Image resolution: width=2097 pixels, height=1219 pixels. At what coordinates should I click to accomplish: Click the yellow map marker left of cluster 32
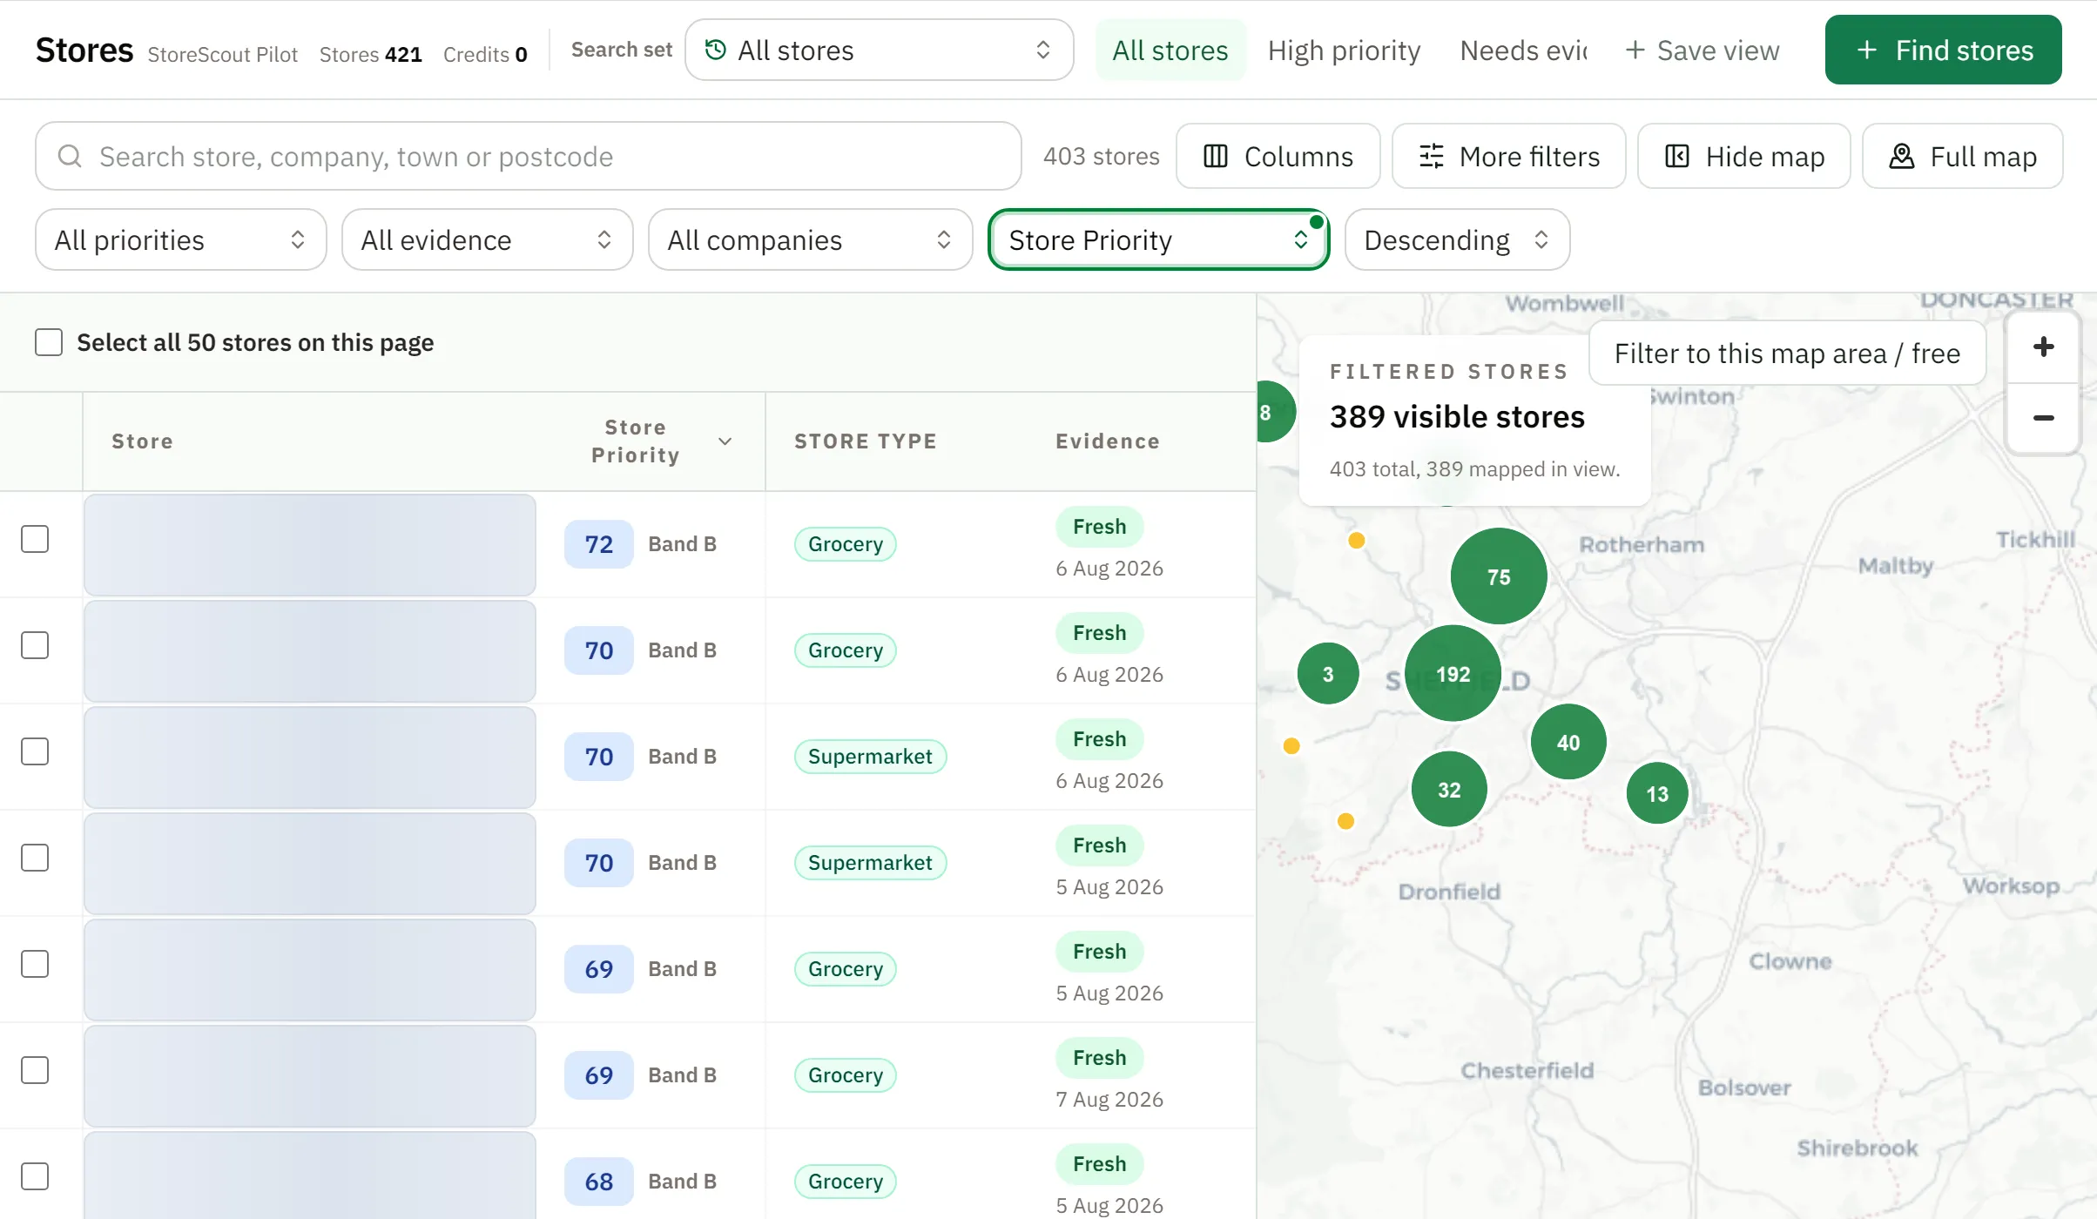(1345, 821)
